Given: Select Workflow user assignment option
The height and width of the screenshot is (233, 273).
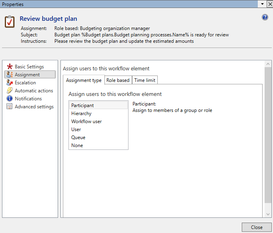Looking at the screenshot, I should [86, 121].
